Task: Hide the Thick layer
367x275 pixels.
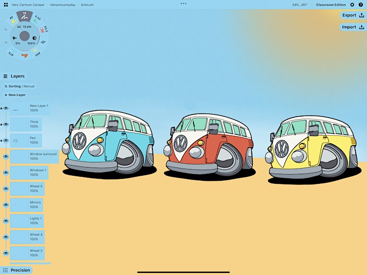Action: (6, 124)
